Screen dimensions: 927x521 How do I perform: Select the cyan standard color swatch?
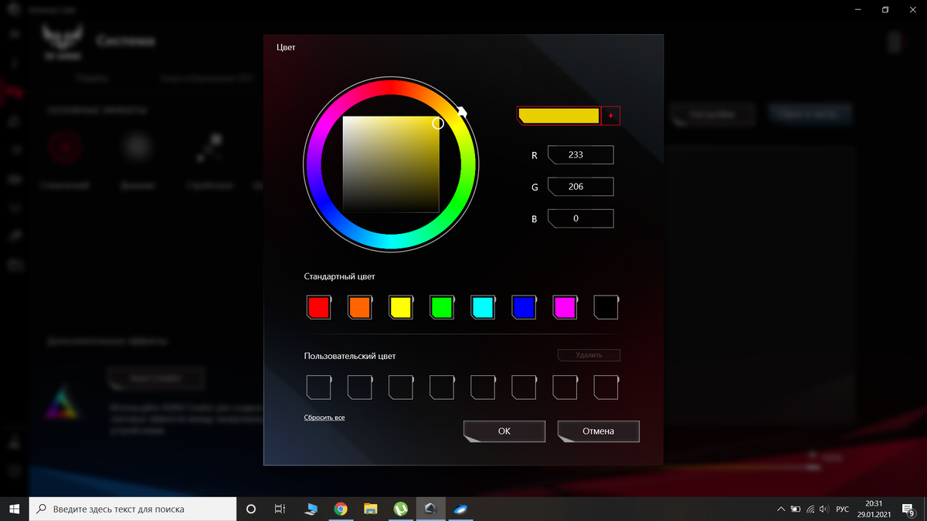click(x=484, y=307)
